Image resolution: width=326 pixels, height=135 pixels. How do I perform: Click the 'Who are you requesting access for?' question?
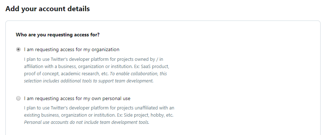58,35
